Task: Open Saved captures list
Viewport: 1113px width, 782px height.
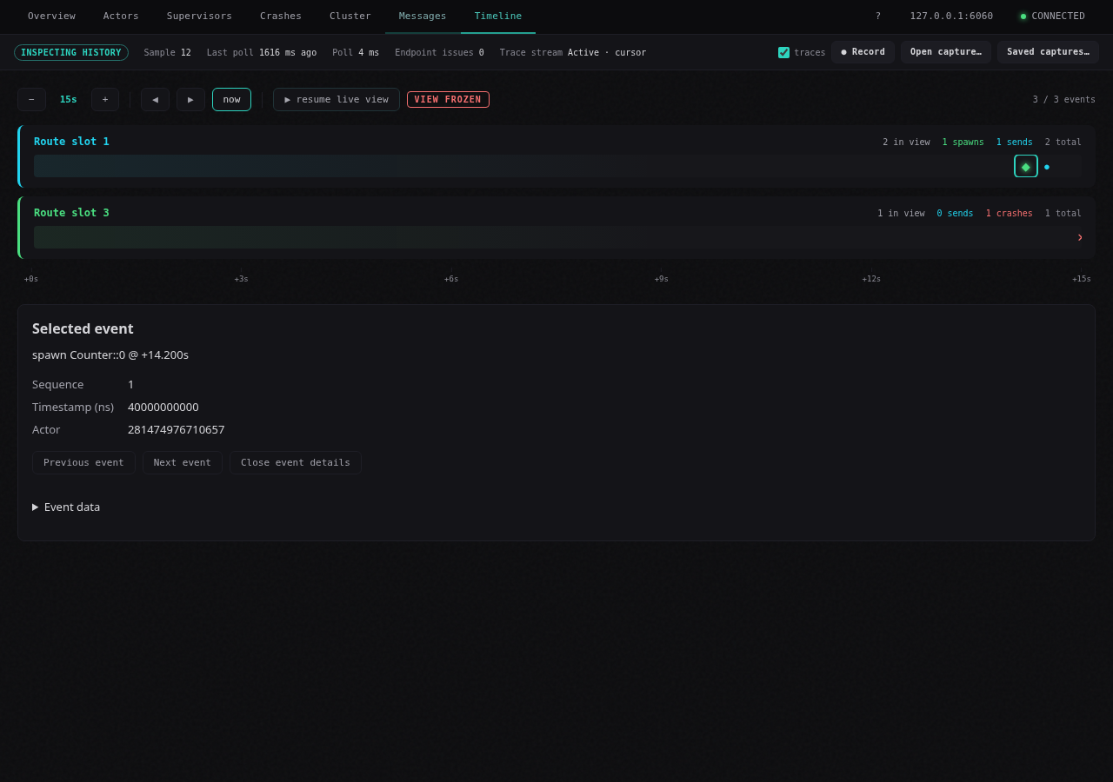Action: pyautogui.click(x=1048, y=52)
